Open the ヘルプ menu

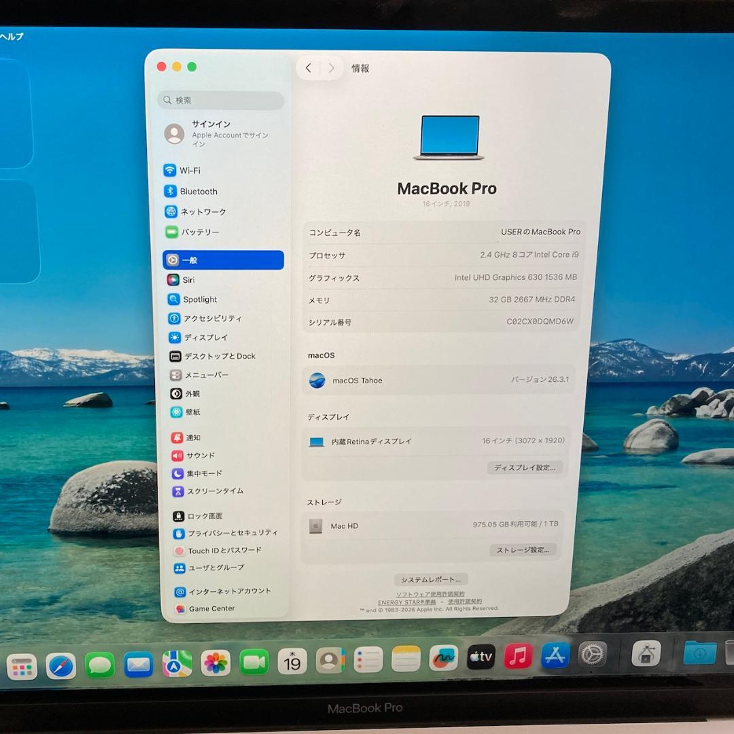coord(12,37)
